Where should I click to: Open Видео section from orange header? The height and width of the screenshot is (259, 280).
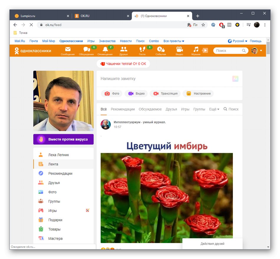coord(179,50)
